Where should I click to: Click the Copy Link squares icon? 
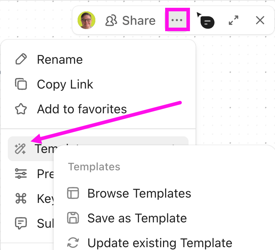tap(21, 84)
